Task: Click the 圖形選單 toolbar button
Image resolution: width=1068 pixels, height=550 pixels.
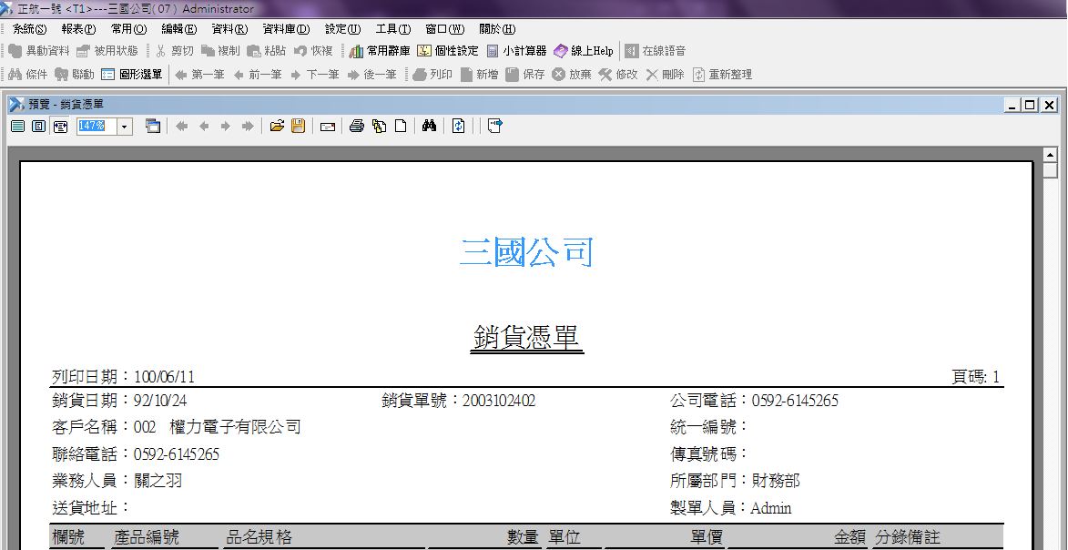Action: coord(132,75)
